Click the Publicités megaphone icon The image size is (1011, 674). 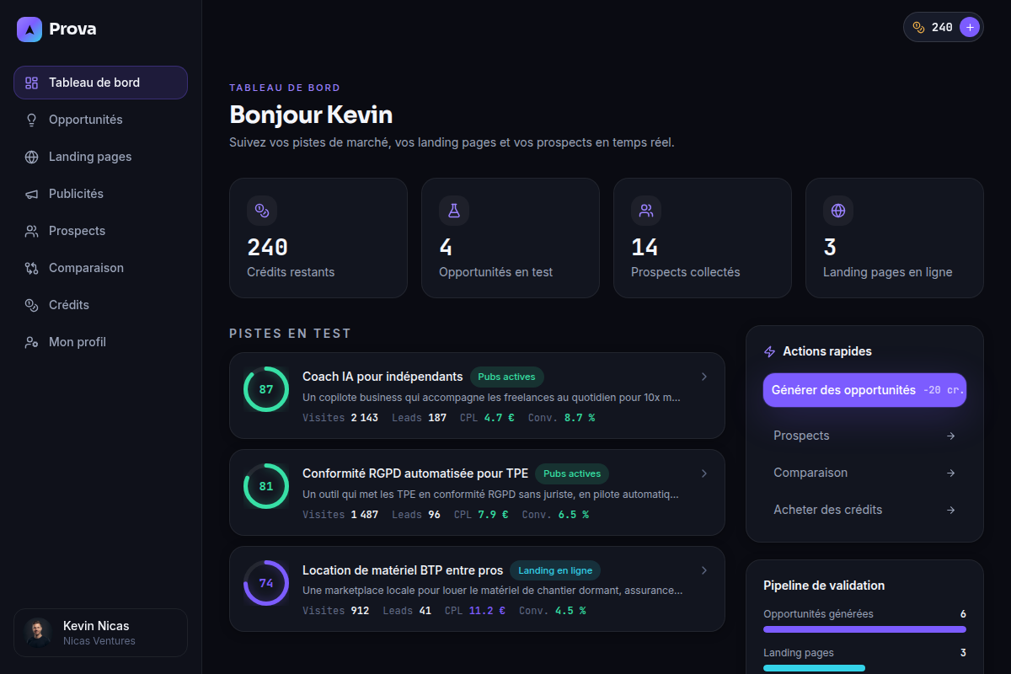point(32,194)
